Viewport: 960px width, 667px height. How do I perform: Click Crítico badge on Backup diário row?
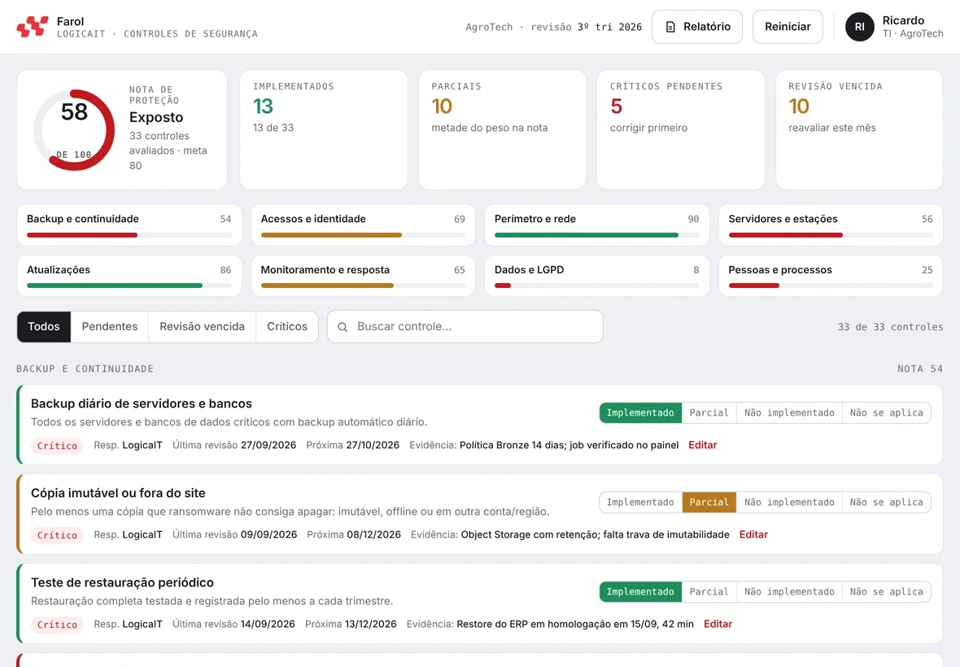(57, 446)
